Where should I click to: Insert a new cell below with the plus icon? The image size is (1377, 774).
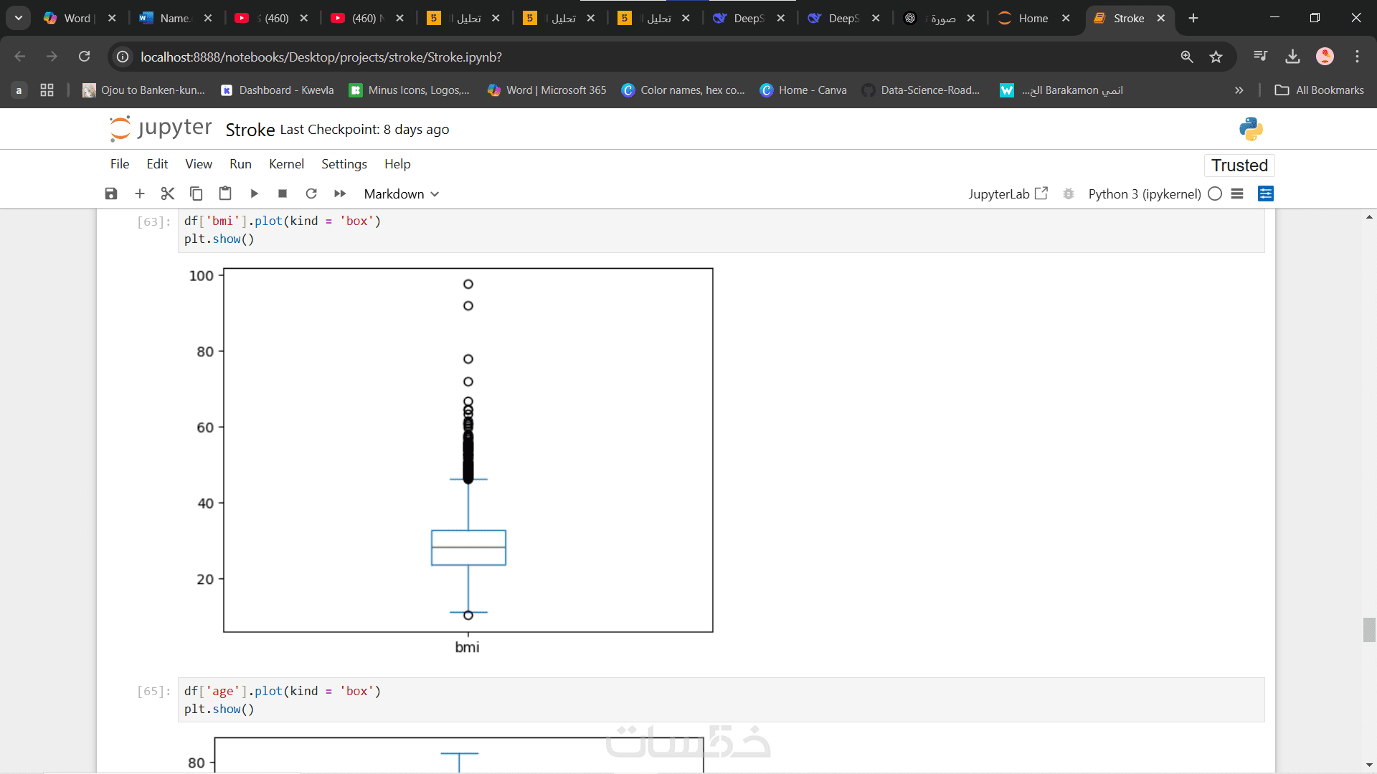point(140,193)
